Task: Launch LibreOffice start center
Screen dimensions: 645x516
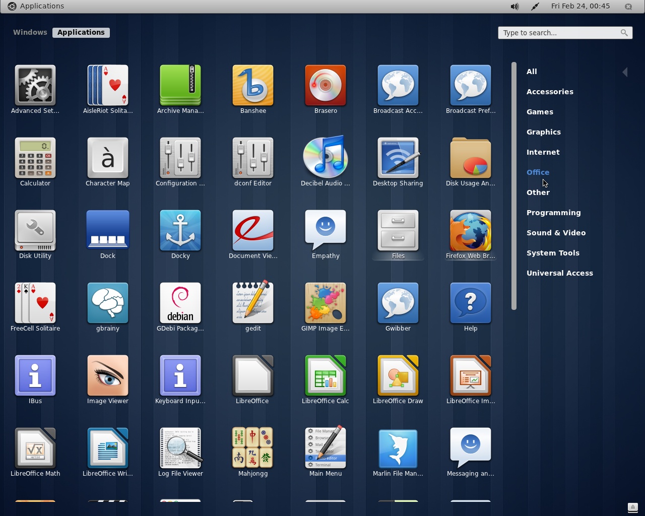Action: (253, 380)
